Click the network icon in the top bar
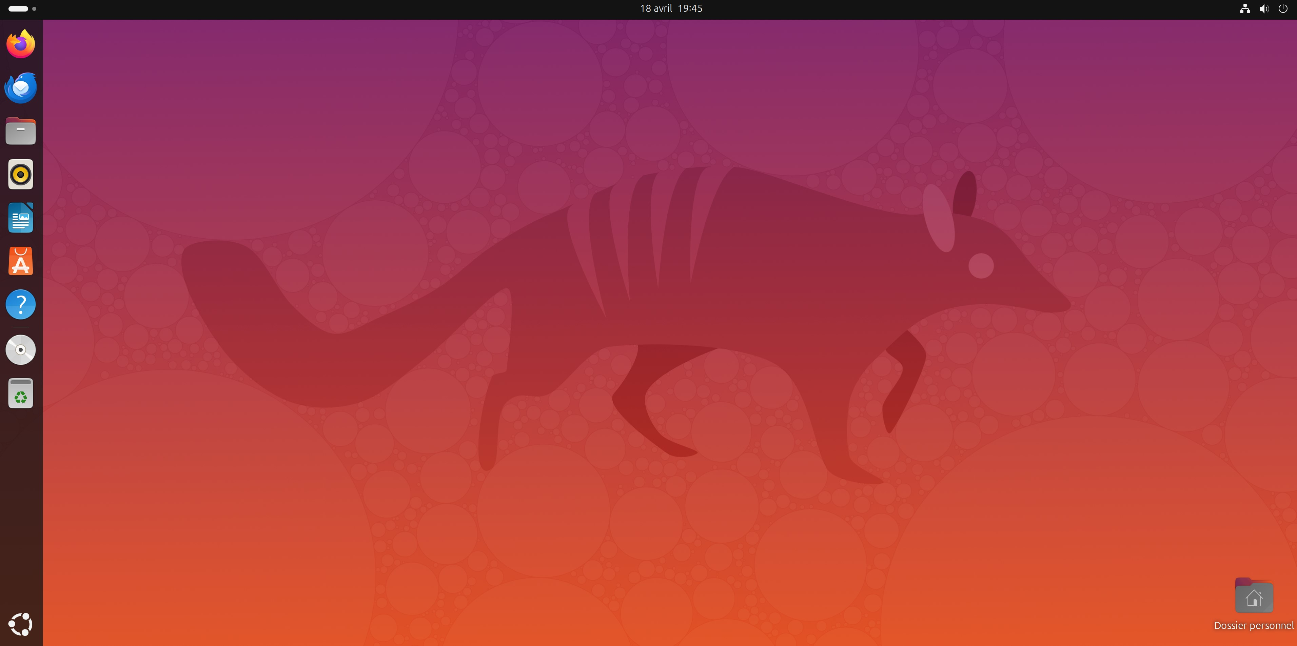This screenshot has width=1297, height=646. click(1245, 8)
